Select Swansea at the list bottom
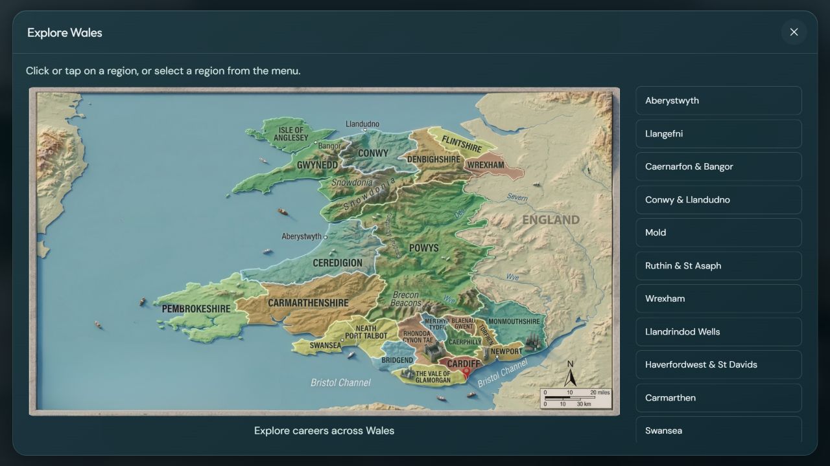 pyautogui.click(x=718, y=430)
